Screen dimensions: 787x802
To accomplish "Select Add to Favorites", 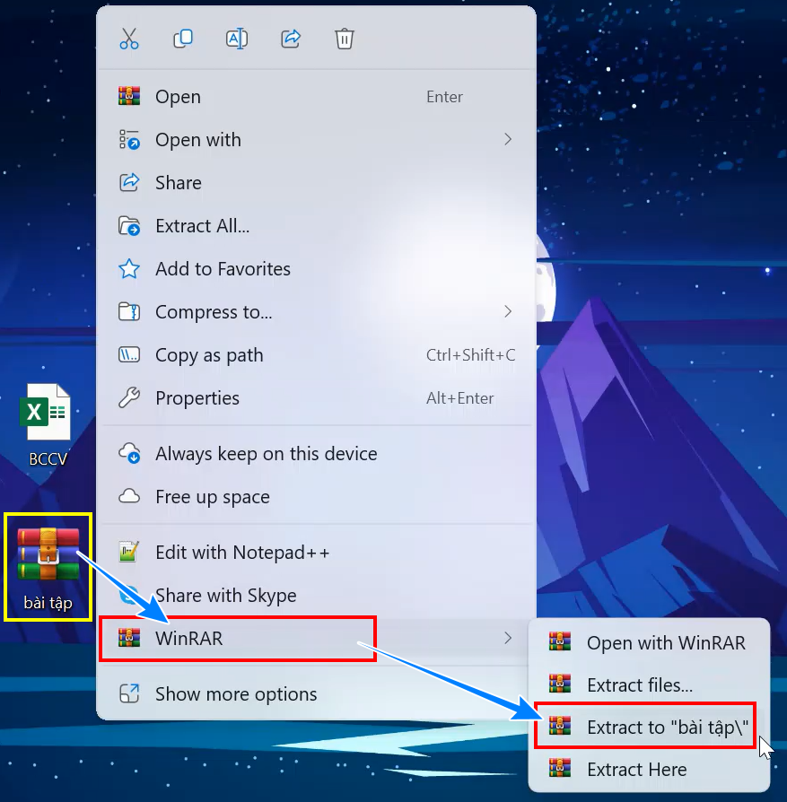I will click(316, 268).
